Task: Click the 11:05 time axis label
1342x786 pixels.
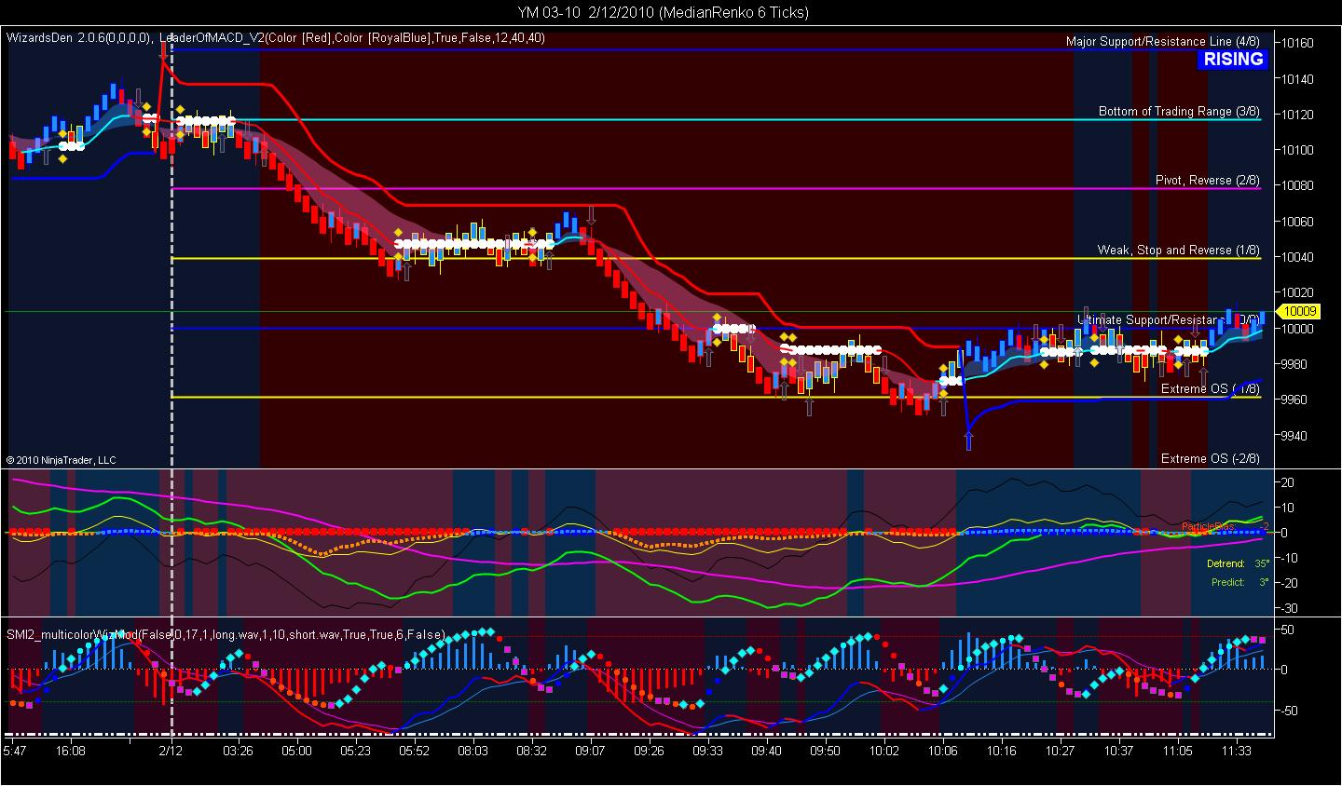Action: click(x=1177, y=750)
